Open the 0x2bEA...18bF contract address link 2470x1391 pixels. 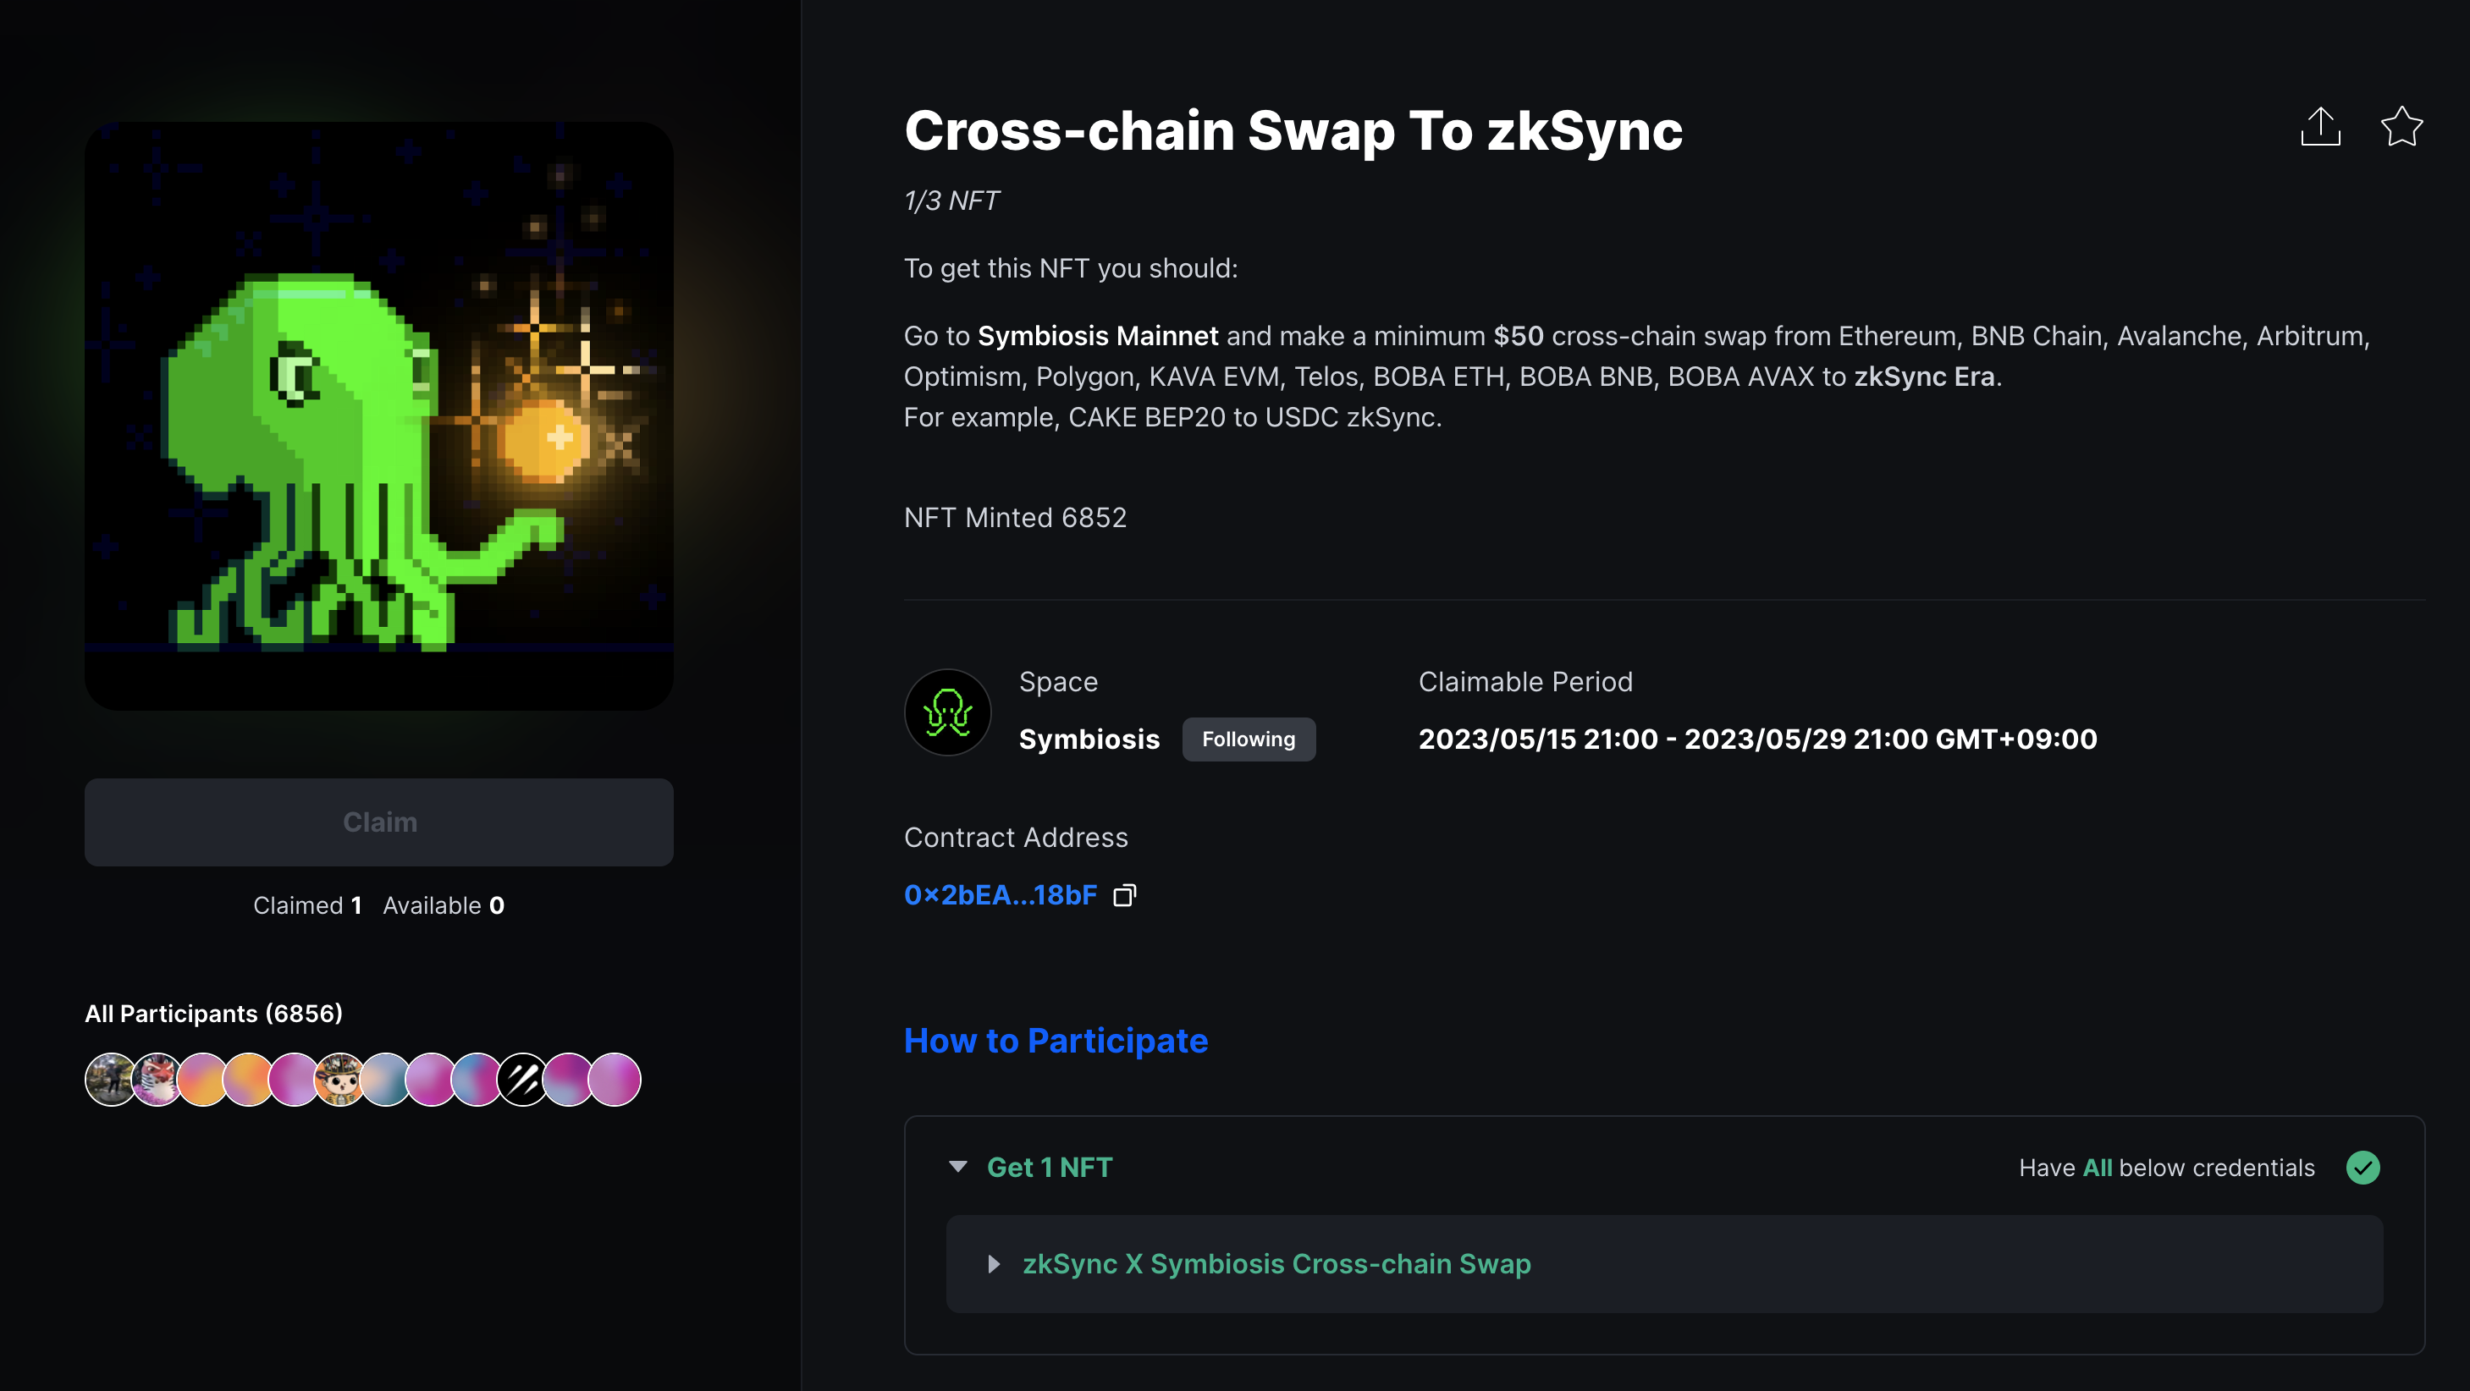(x=1000, y=895)
